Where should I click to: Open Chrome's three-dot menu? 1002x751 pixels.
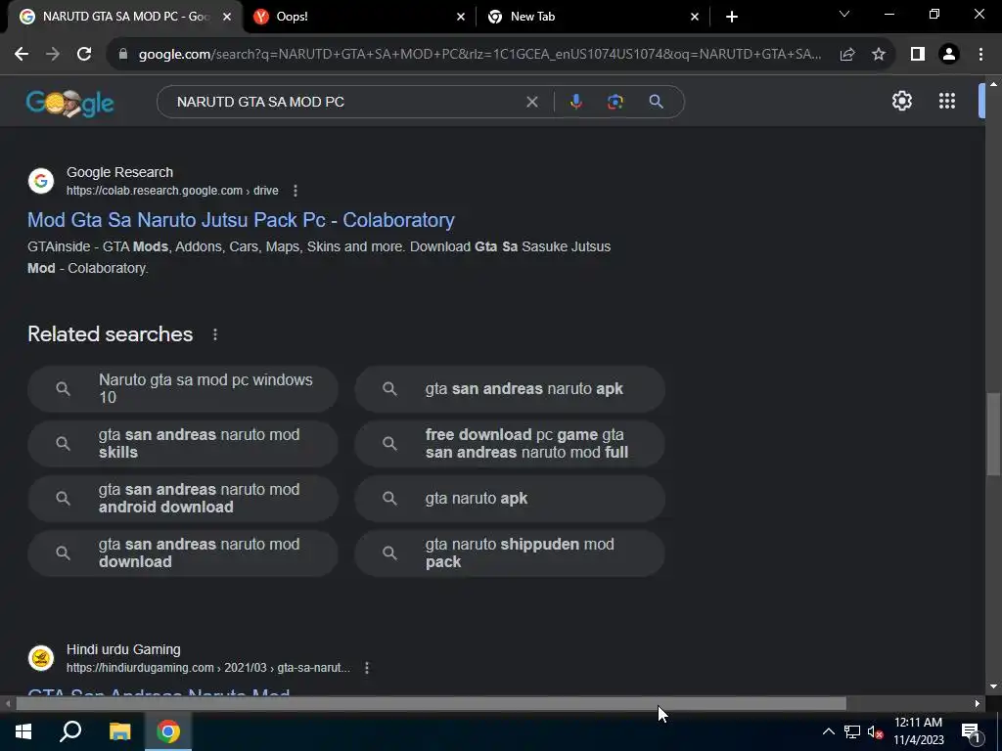[x=980, y=55]
